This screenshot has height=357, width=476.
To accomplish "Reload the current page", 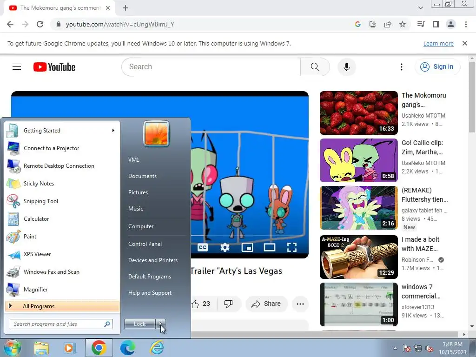I will tap(40, 24).
